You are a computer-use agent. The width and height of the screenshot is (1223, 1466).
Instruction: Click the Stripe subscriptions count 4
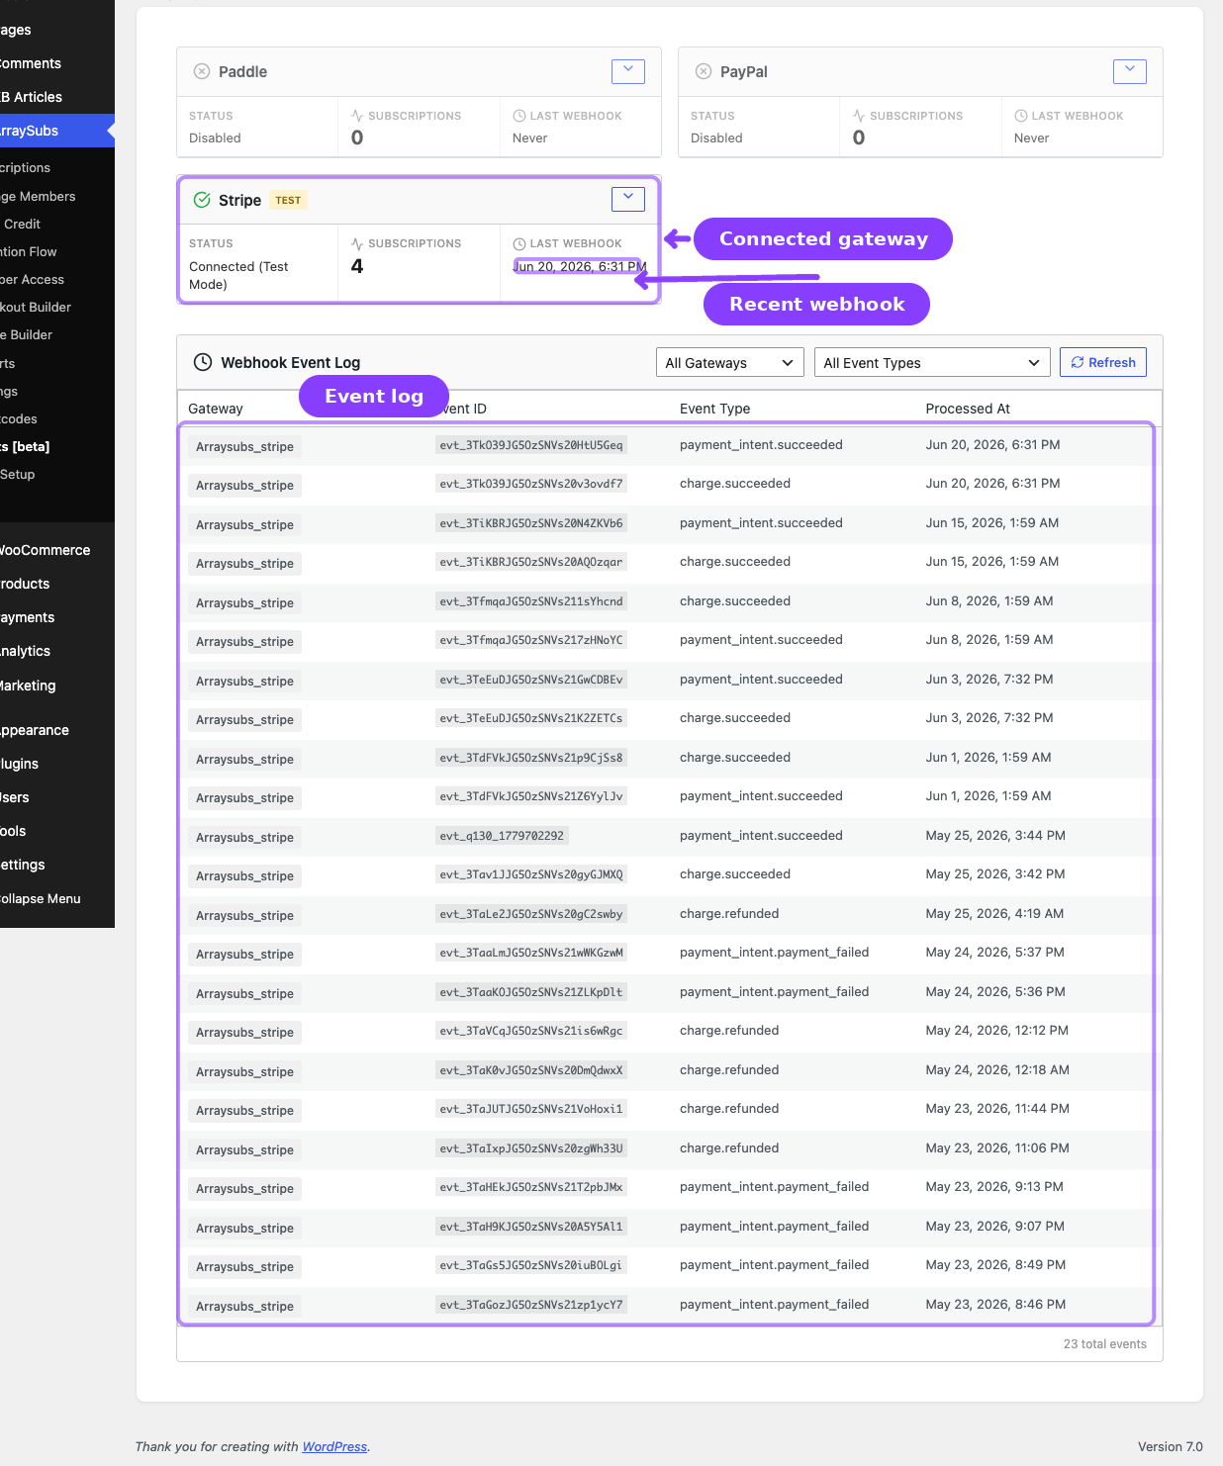357,266
